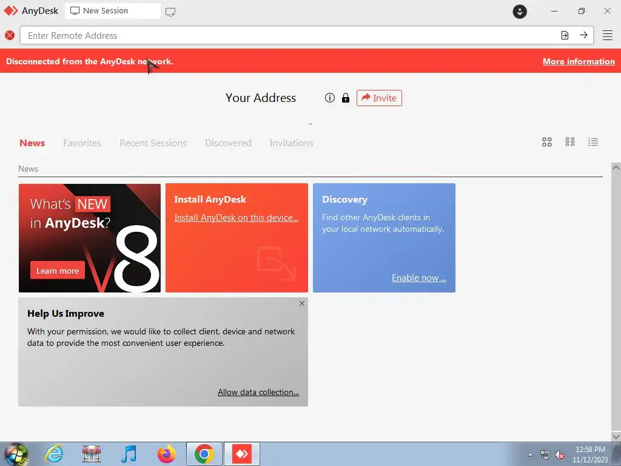
Task: Click the Invite button
Action: (x=379, y=98)
